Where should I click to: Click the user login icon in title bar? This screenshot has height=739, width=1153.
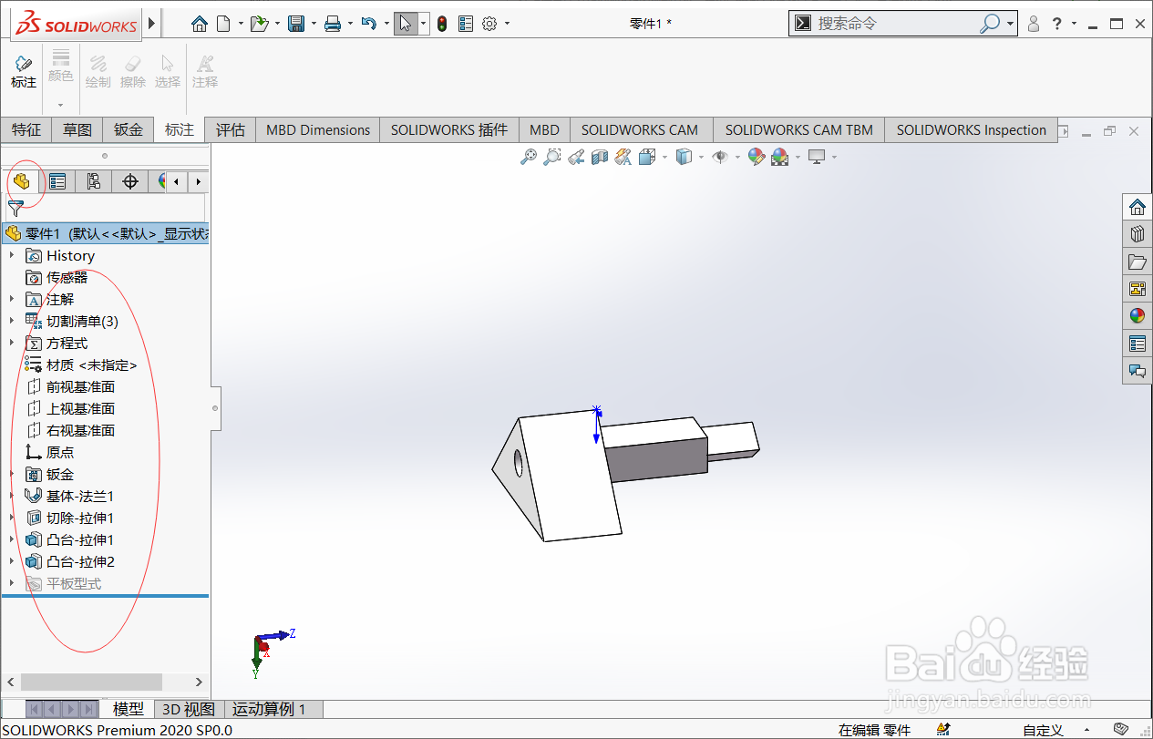(x=1034, y=24)
